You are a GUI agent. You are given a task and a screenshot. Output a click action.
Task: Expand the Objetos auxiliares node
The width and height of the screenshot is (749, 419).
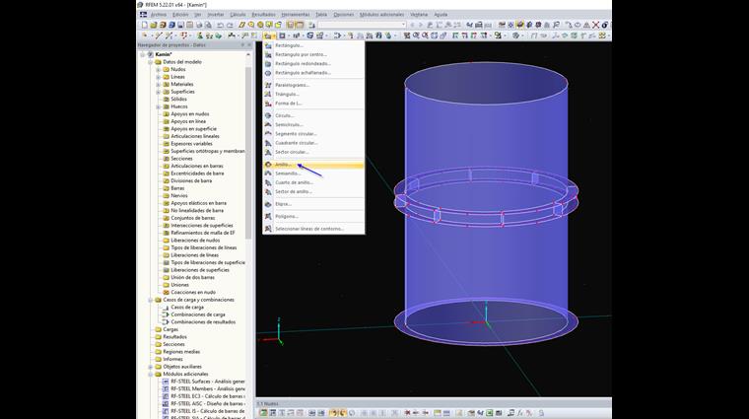[x=150, y=367]
